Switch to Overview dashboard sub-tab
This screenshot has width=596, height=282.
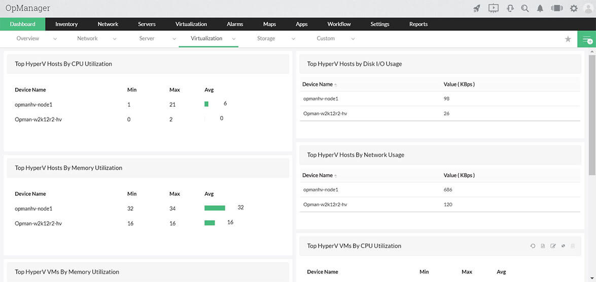(x=28, y=38)
